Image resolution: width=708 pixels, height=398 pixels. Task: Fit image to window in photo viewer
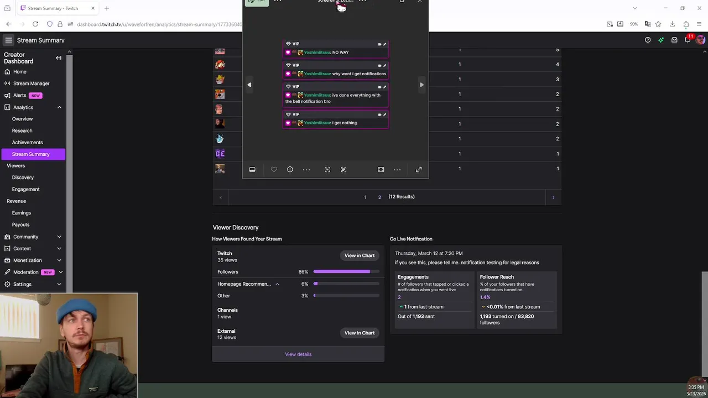(x=381, y=170)
